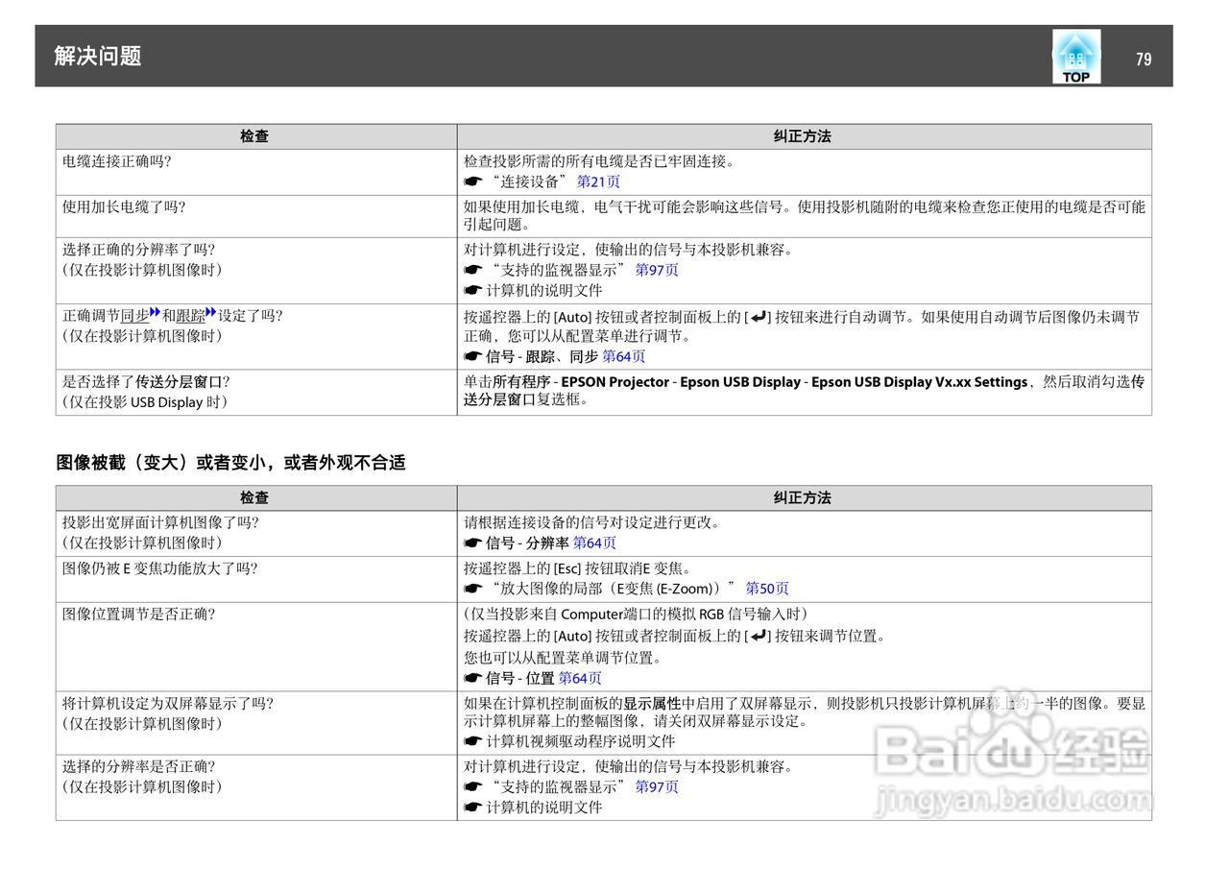
Task: Click the TOP home icon
Action: (1076, 57)
